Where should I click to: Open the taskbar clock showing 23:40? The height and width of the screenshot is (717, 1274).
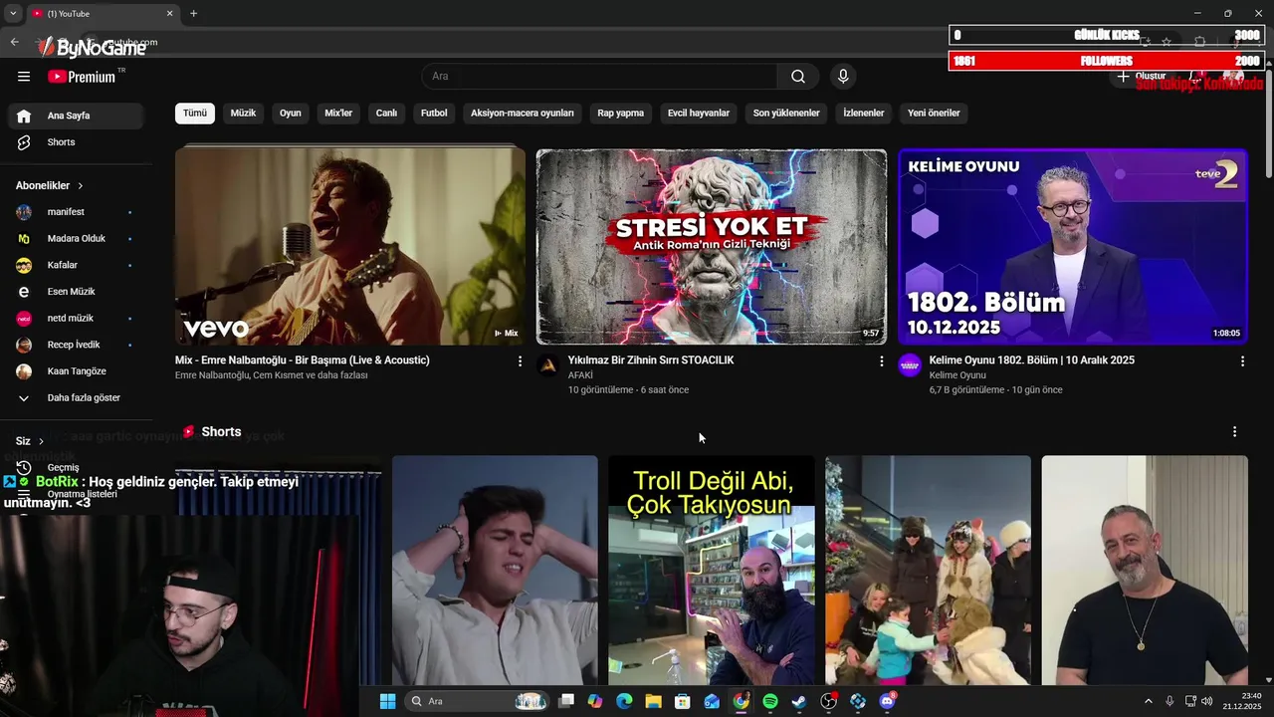[x=1242, y=701]
